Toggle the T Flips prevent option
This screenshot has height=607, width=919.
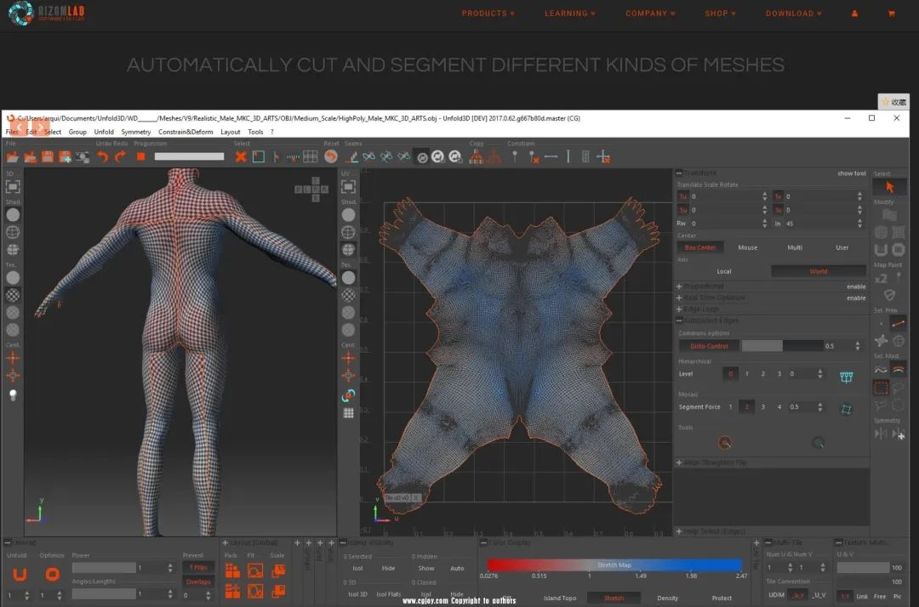tap(198, 567)
